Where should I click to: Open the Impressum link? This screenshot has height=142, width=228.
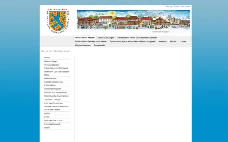point(185,6)
